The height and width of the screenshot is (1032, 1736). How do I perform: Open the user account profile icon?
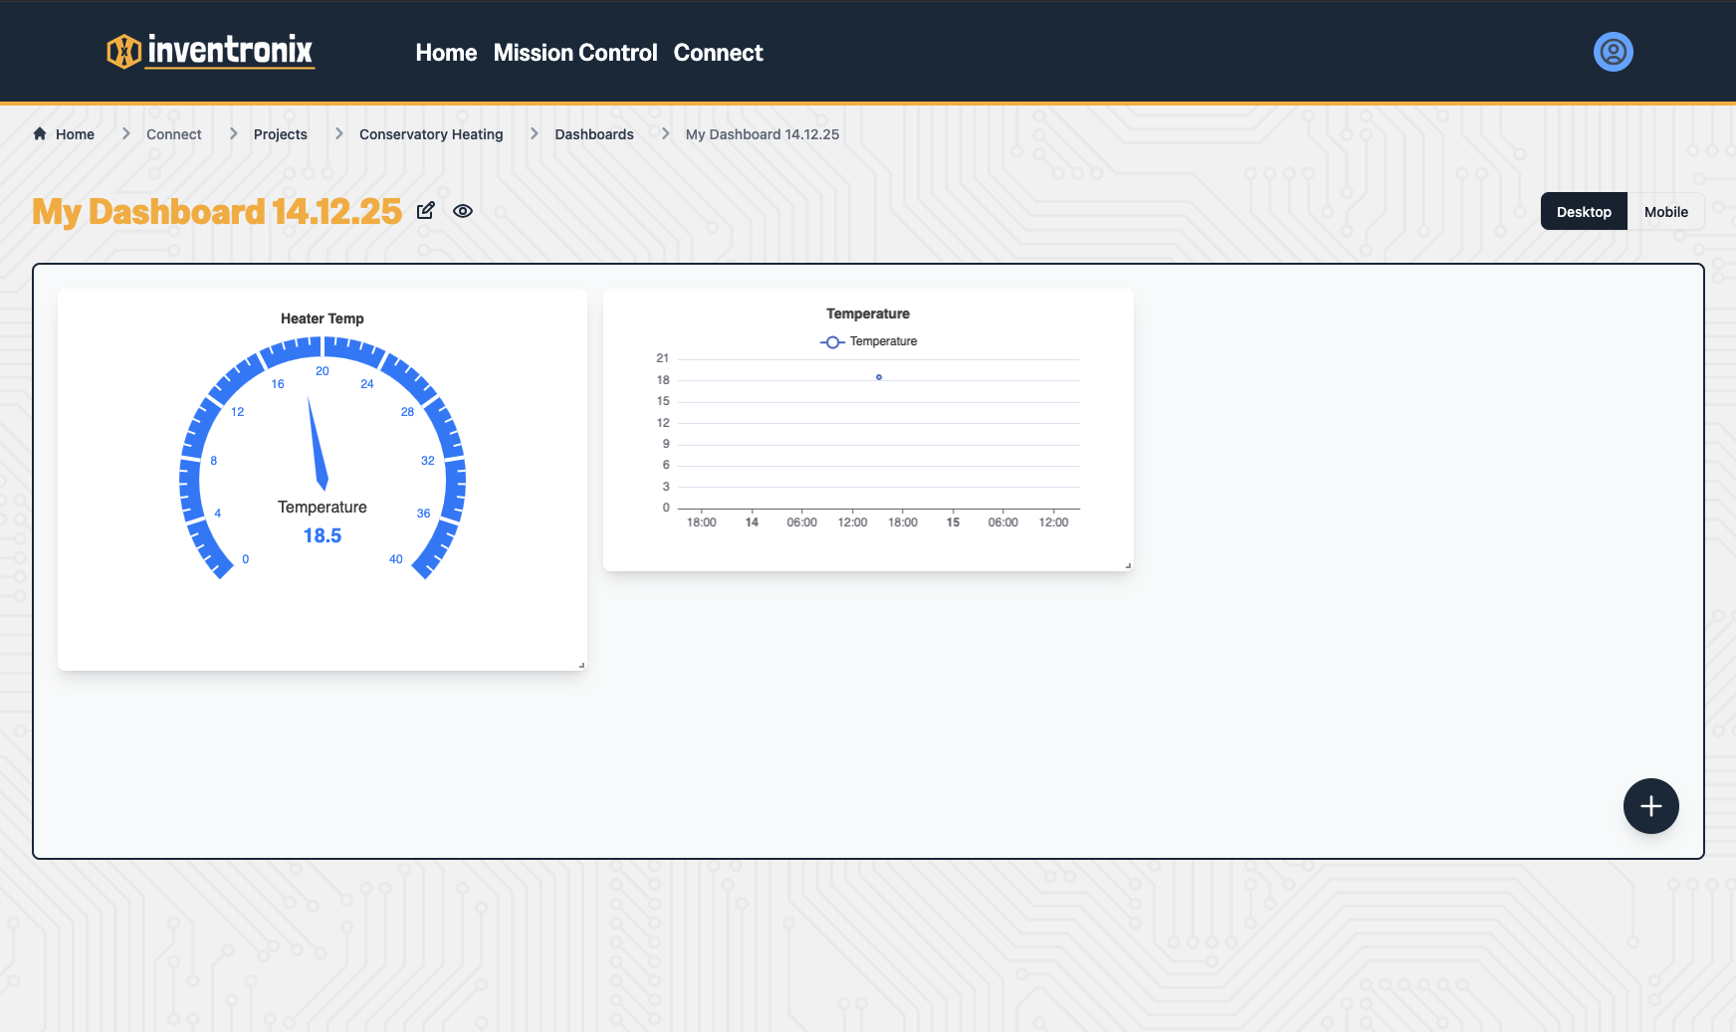pos(1612,52)
